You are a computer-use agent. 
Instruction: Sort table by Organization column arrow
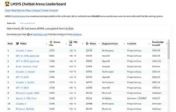tap(124, 44)
